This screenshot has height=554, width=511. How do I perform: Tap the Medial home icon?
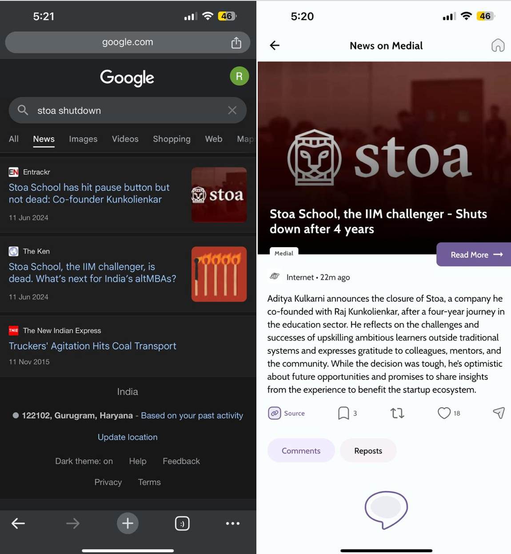(498, 45)
